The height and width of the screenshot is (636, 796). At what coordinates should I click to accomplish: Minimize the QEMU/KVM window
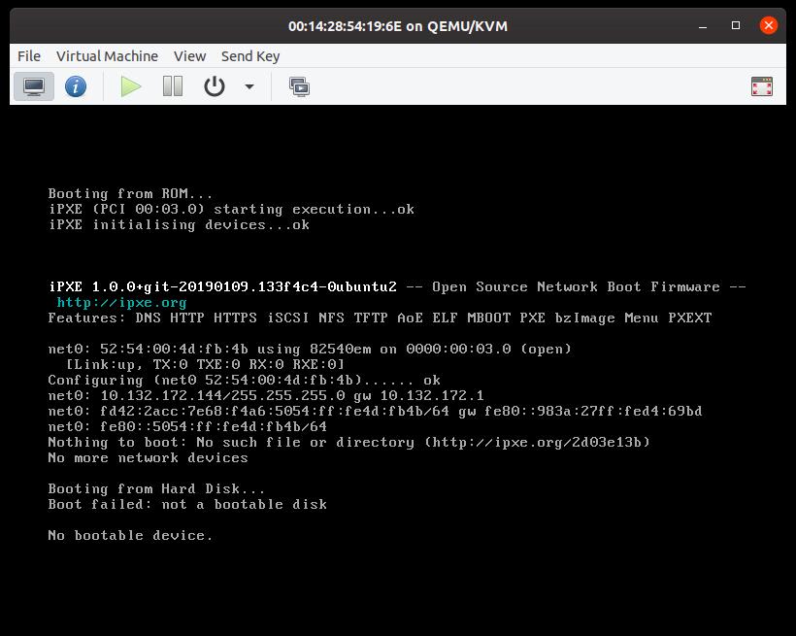(x=703, y=26)
